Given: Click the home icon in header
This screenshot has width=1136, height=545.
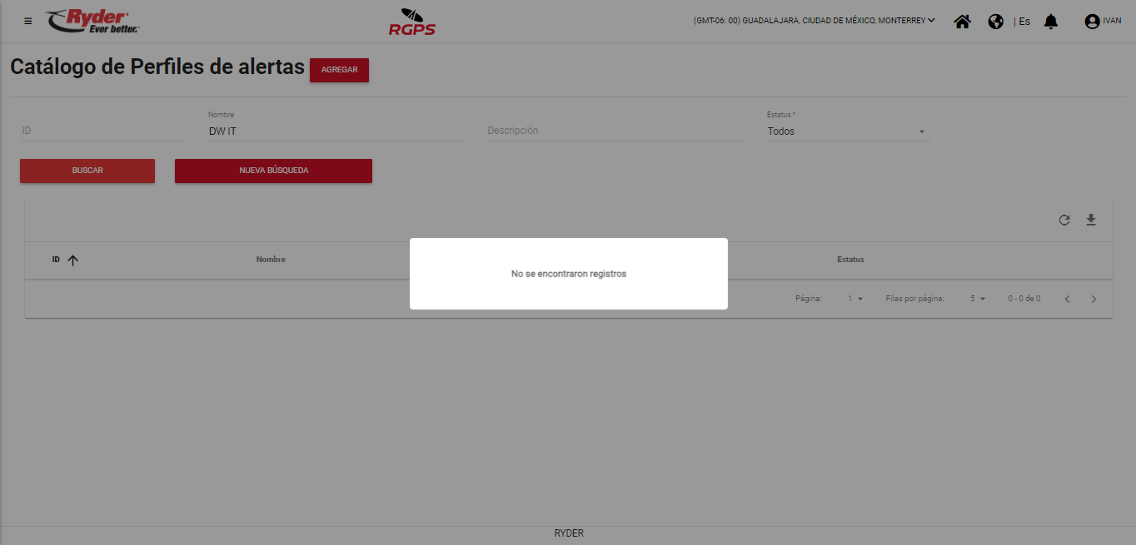Looking at the screenshot, I should [x=962, y=22].
